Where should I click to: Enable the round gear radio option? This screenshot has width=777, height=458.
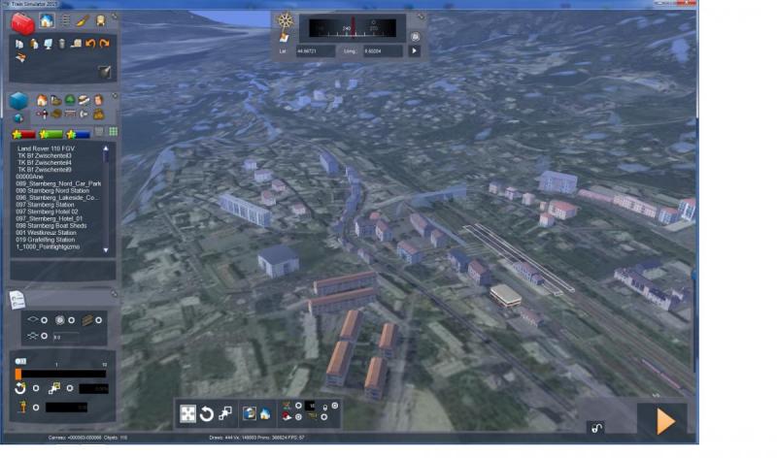tap(71, 320)
